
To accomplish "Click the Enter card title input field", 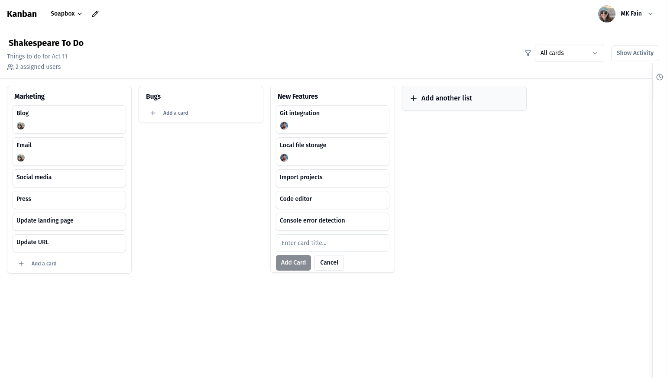I will coord(333,243).
